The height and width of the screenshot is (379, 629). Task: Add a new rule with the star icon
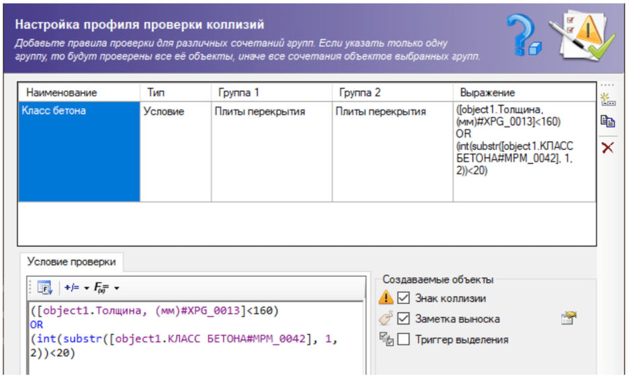(x=607, y=100)
